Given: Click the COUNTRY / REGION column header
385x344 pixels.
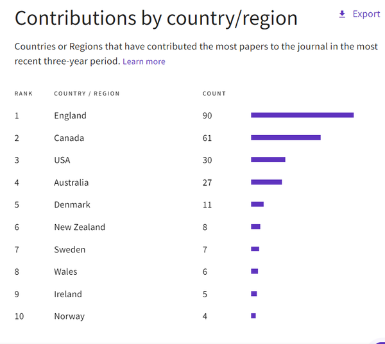Looking at the screenshot, I should 87,94.
